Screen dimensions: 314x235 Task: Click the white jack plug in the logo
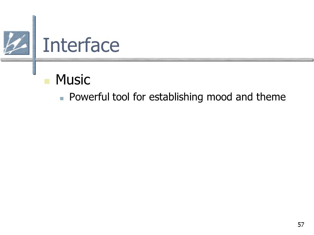click(x=20, y=39)
